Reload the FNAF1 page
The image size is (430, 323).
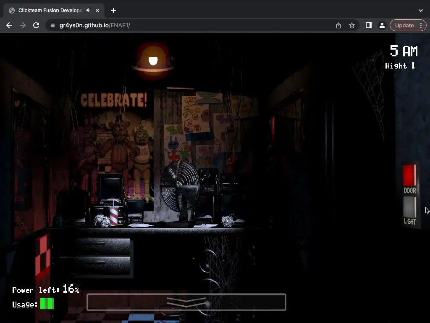tap(36, 25)
